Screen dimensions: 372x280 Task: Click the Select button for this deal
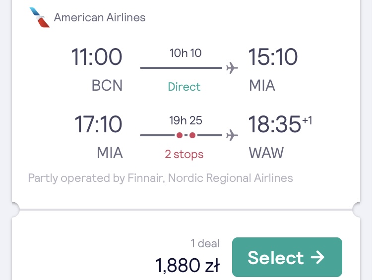point(287,257)
